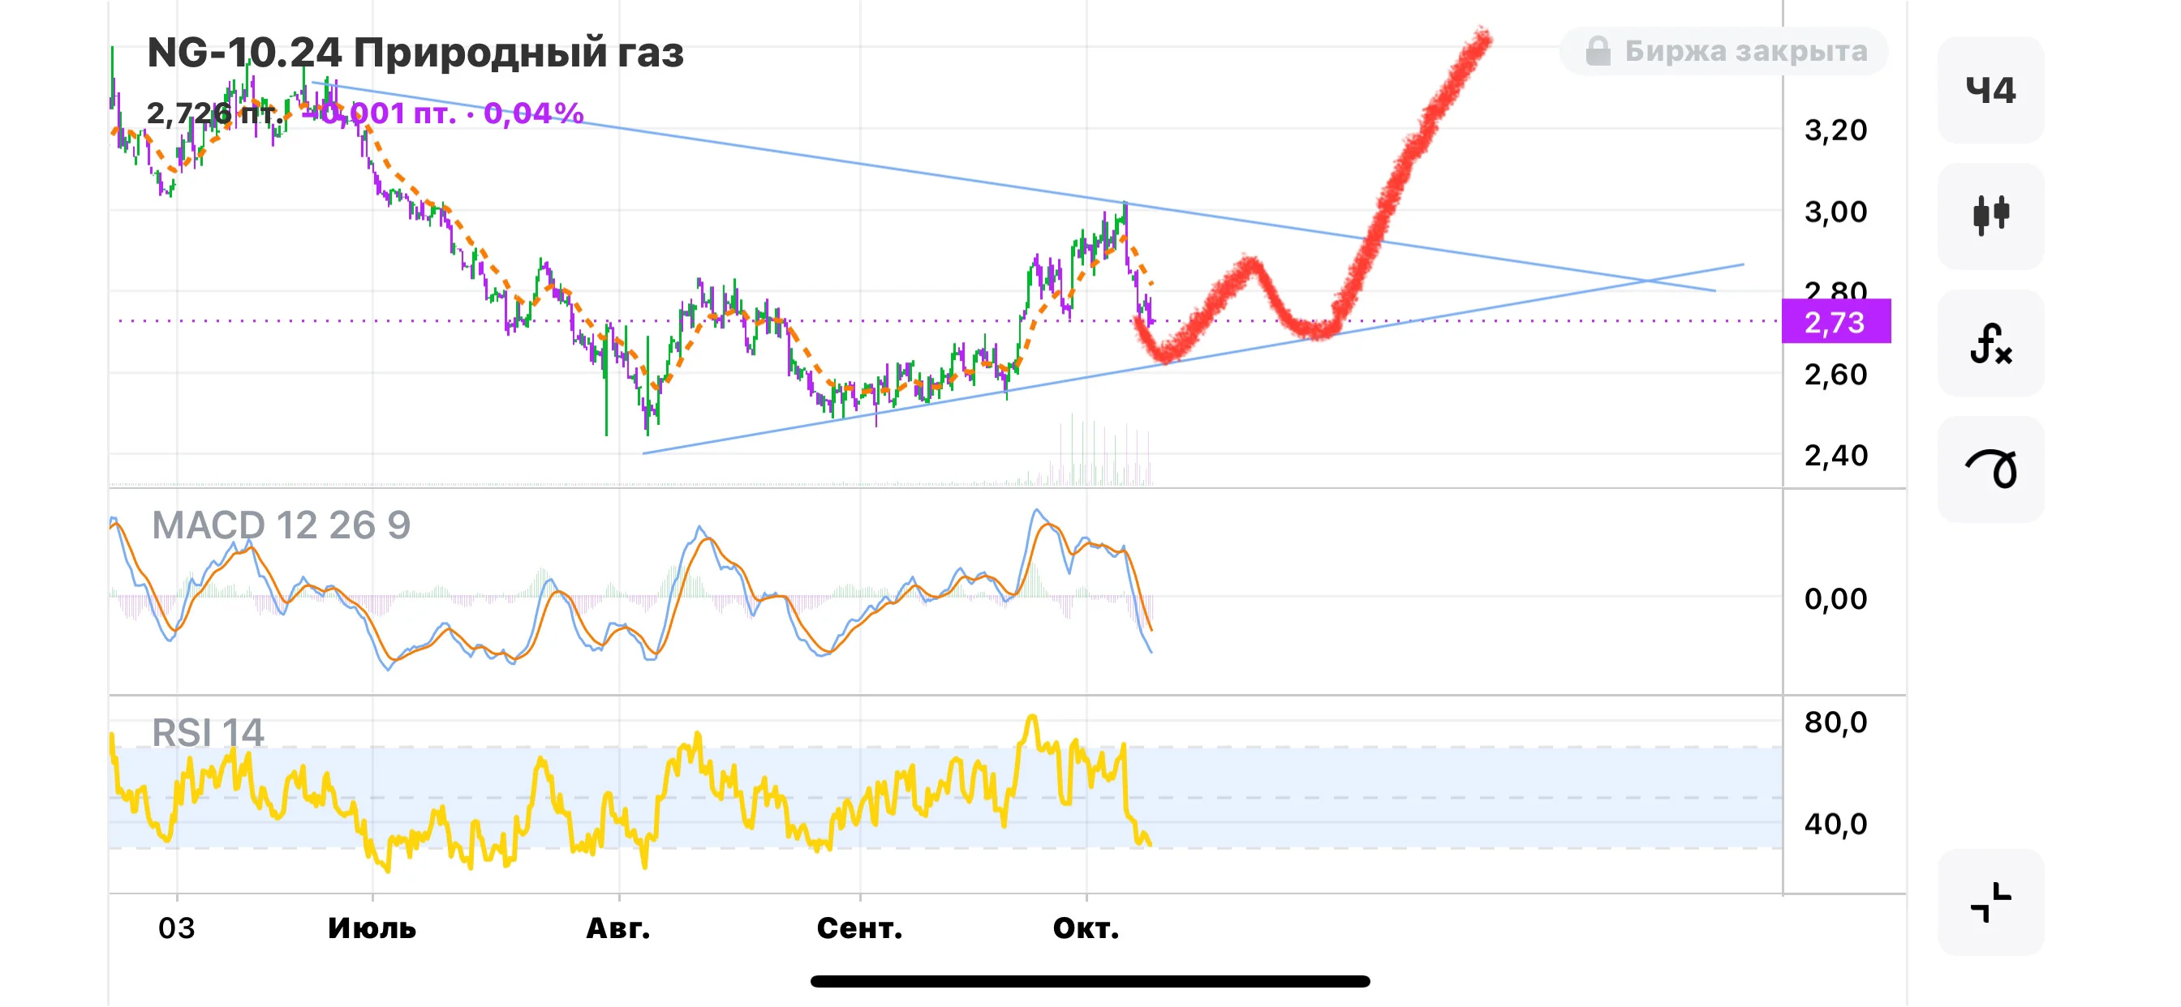The height and width of the screenshot is (1007, 2181).
Task: Click the 3,20 price axis value
Action: tap(1835, 131)
